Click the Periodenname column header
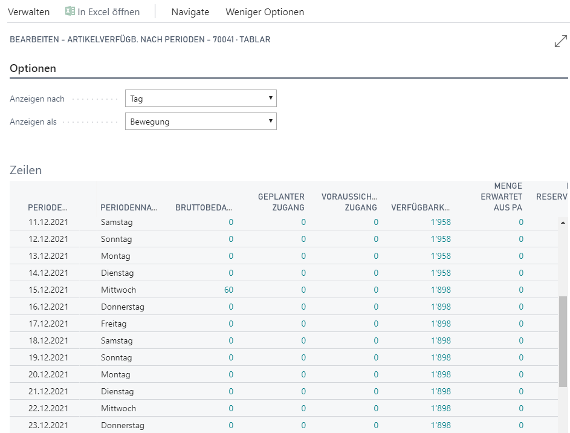 [129, 207]
